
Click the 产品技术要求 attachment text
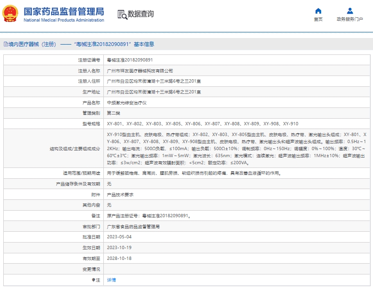tap(120, 195)
